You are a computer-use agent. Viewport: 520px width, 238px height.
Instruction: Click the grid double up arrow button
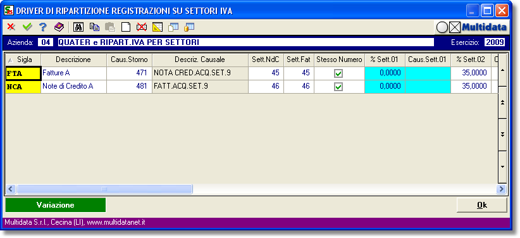tap(502, 103)
